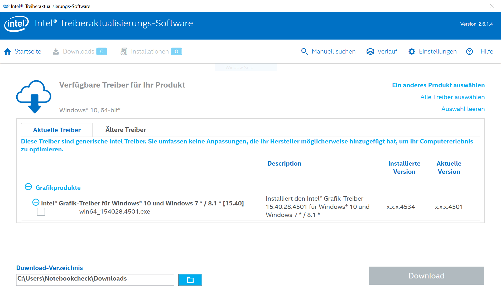Click the file name win64_154028.4501.exe

115,211
